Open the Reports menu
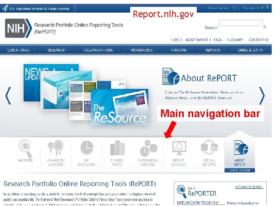The width and height of the screenshot is (274, 206). pos(213,50)
